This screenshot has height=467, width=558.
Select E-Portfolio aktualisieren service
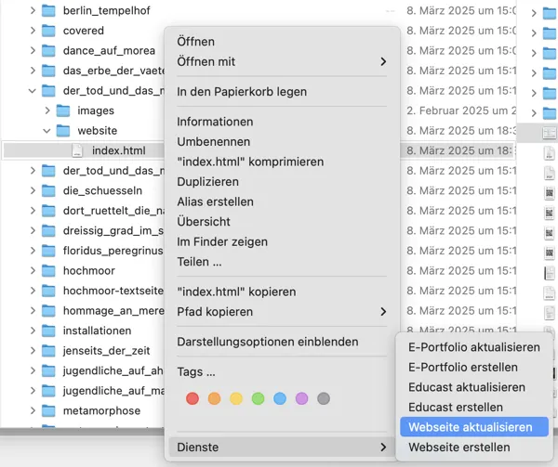click(474, 347)
